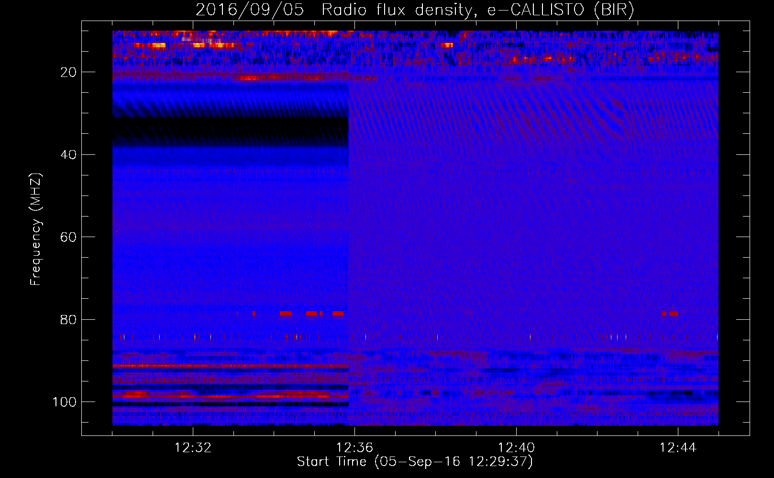Click the plot title text starting "2016/09/05 Radio flux density"
774x478 pixels.
[415, 10]
